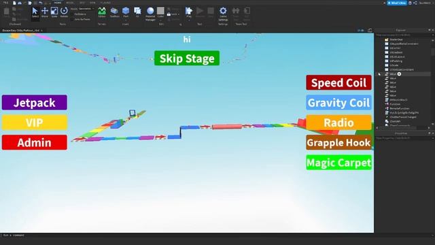Click the blue selection box in the 3D viewport

(133, 113)
